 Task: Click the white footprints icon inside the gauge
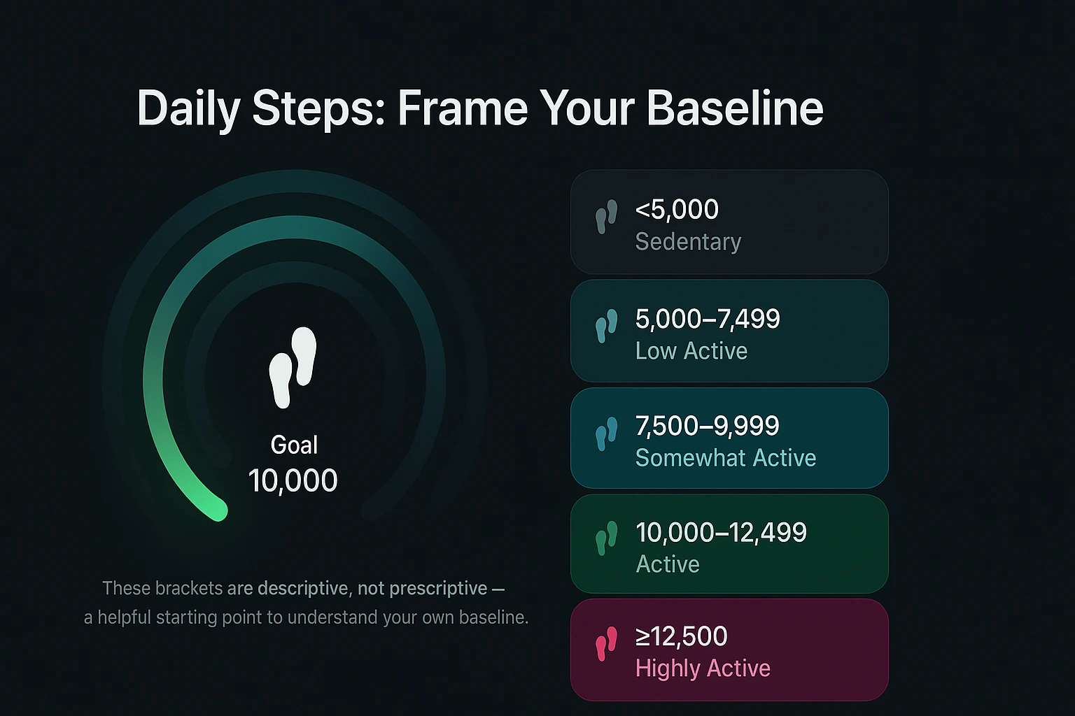point(293,367)
